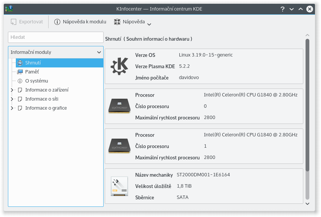Click the O systému info icon
This screenshot has width=321, height=217.
coord(20,81)
